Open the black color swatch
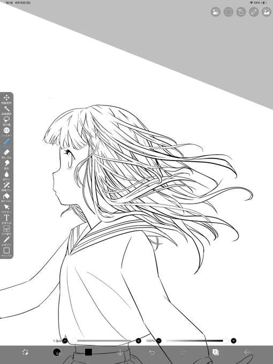 [x=88, y=352]
